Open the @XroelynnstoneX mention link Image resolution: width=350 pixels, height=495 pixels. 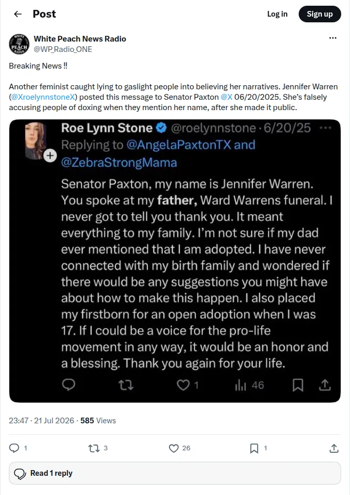pyautogui.click(x=43, y=97)
